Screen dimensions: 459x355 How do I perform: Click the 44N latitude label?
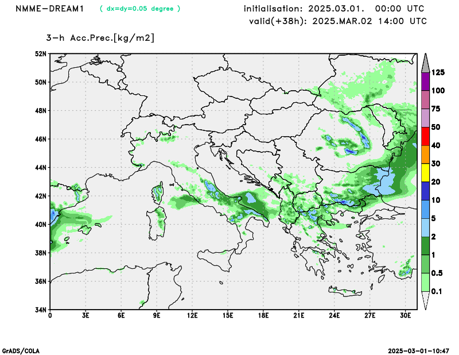click(x=41, y=168)
